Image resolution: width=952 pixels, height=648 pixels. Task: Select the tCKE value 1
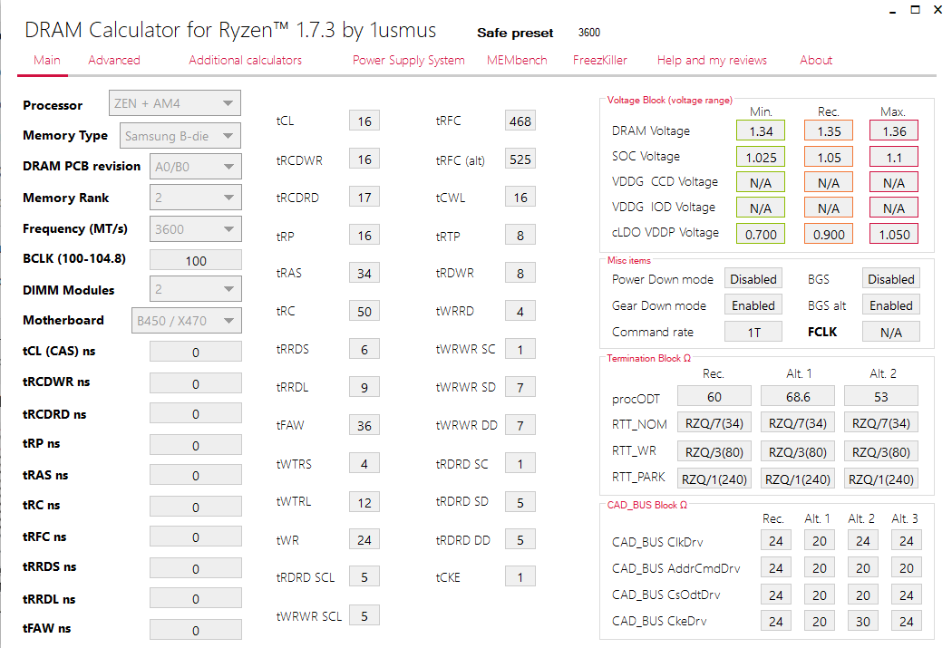[x=520, y=577]
